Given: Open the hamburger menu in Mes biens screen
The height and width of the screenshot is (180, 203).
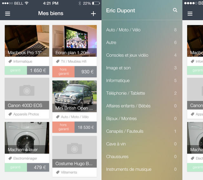Looking at the screenshot, I should point(8,14).
